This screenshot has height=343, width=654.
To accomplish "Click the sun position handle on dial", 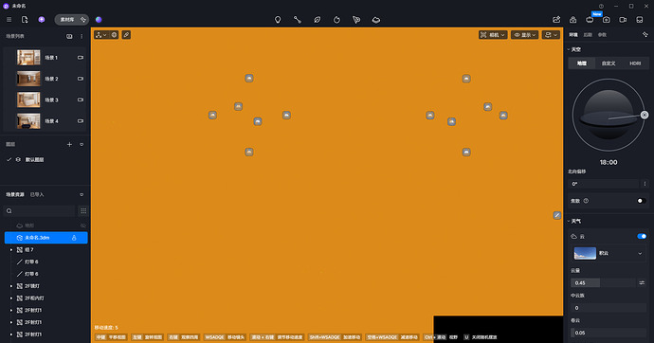I will 645,115.
